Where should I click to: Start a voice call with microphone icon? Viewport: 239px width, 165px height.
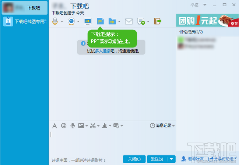click(55, 21)
